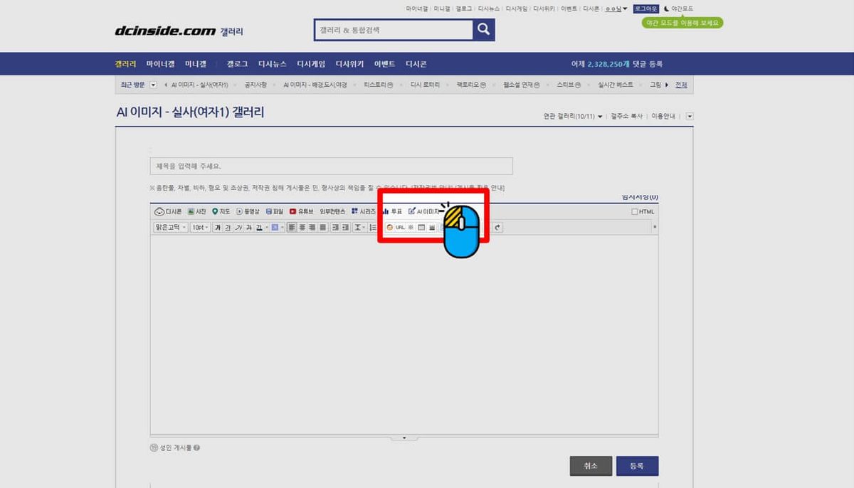Viewport: 854px width, 488px height.
Task: Justify the text alignment
Action: (323, 228)
